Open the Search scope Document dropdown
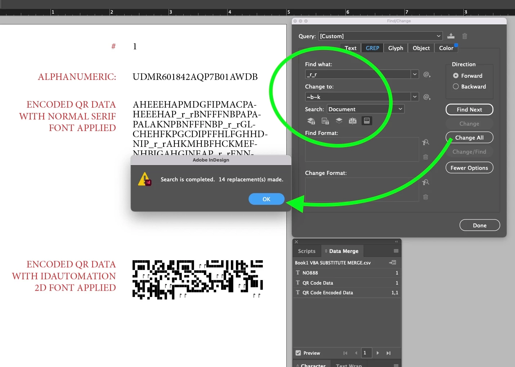This screenshot has width=515, height=367. tap(366, 109)
